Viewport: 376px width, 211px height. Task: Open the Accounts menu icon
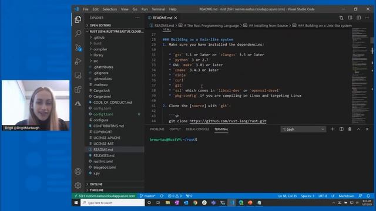pos(78,171)
